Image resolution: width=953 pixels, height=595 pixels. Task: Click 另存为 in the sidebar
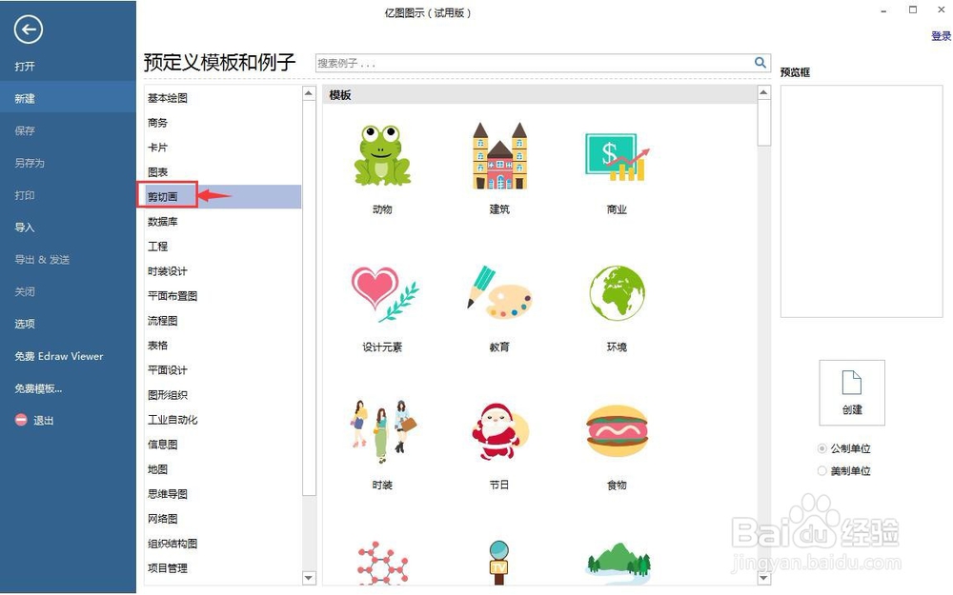click(x=30, y=163)
